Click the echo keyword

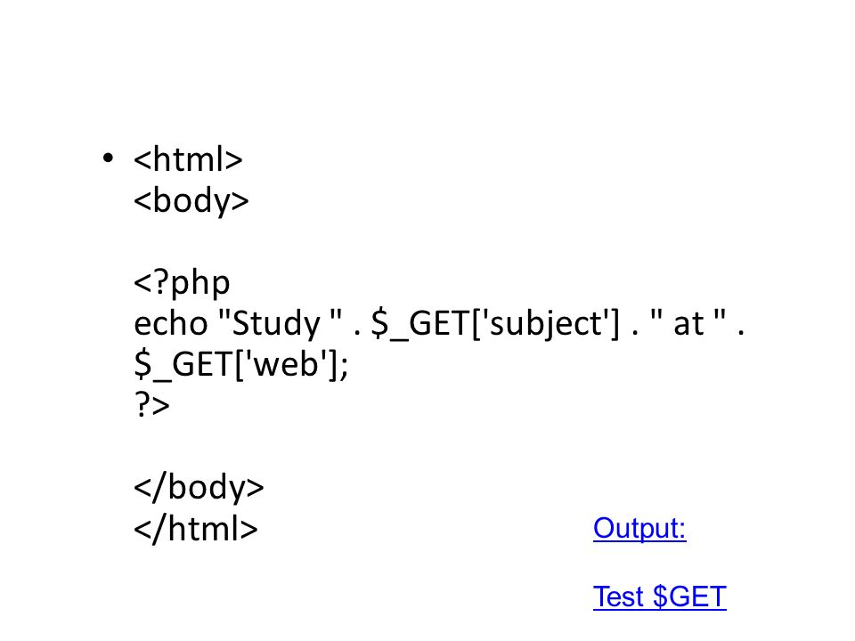click(171, 322)
